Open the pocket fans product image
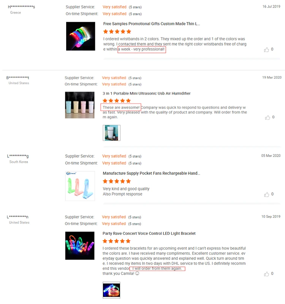Image resolution: width=285 pixels, height=304 pixels. pos(80,186)
